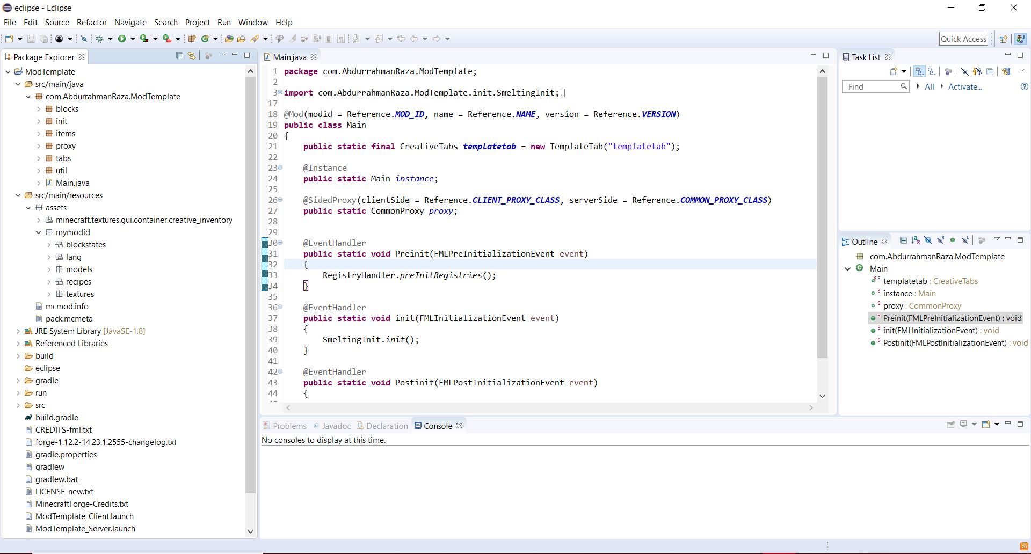Click the Save toolbar icon
Viewport: 1031px width, 554px height.
point(31,39)
